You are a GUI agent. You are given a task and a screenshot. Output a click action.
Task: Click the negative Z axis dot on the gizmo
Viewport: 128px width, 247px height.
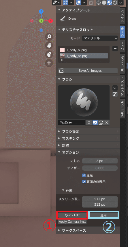41,30
